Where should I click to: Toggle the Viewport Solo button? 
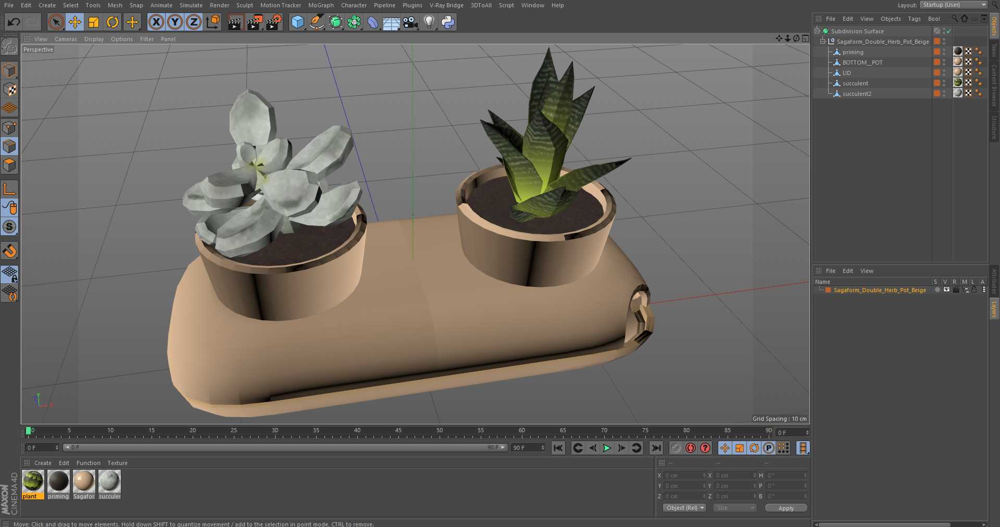click(x=9, y=227)
